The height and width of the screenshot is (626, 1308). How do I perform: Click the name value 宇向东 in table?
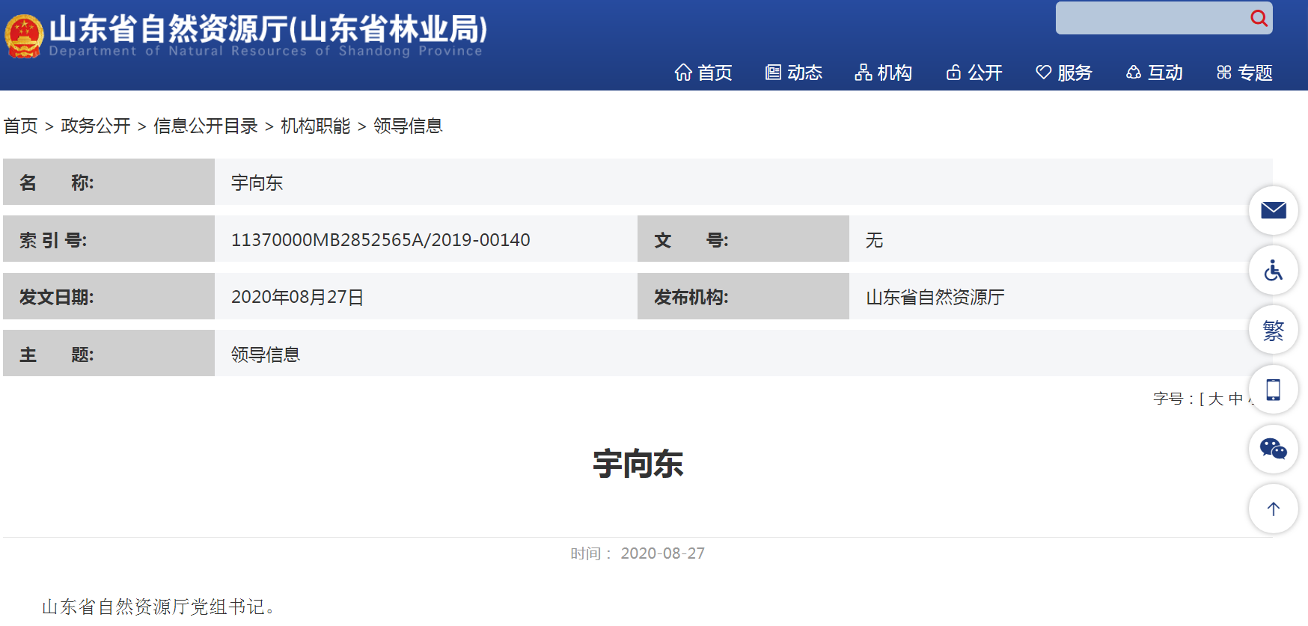(257, 182)
